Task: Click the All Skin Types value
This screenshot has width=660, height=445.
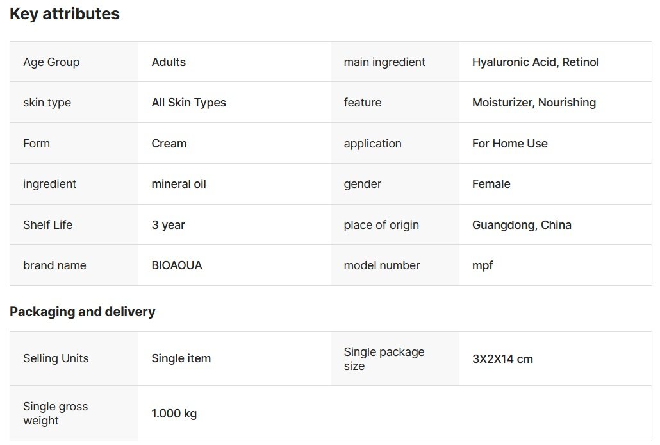Action: 188,103
